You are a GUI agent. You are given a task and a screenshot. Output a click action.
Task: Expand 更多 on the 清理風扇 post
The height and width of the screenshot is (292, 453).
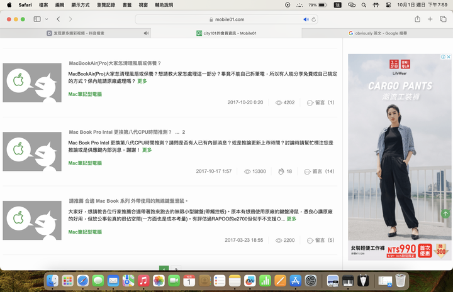coord(142,81)
